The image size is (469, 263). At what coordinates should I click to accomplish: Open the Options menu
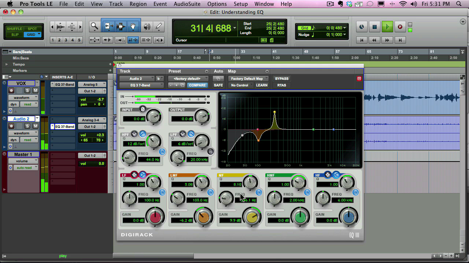point(217,4)
